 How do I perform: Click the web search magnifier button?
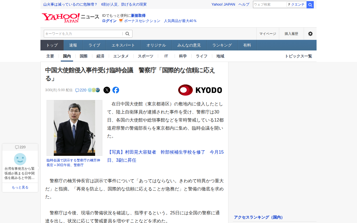[310, 5]
